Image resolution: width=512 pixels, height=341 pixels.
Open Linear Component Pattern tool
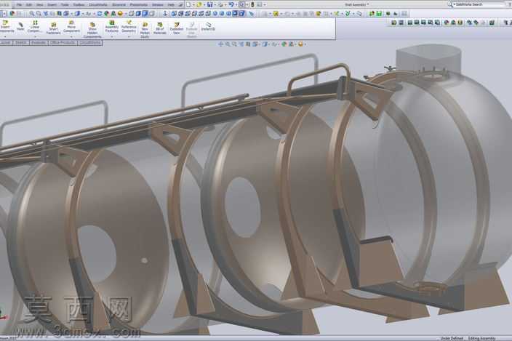[35, 26]
